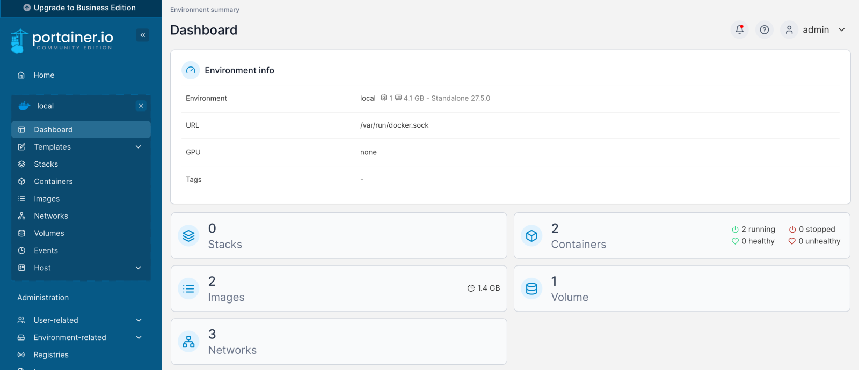Close the local environment with X

pos(141,106)
